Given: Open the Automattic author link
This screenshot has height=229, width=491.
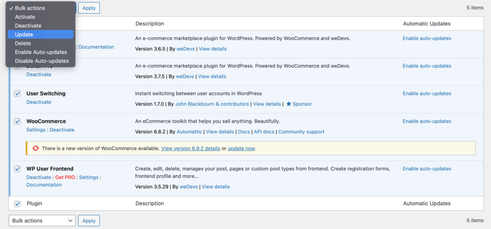Looking at the screenshot, I should tap(189, 131).
